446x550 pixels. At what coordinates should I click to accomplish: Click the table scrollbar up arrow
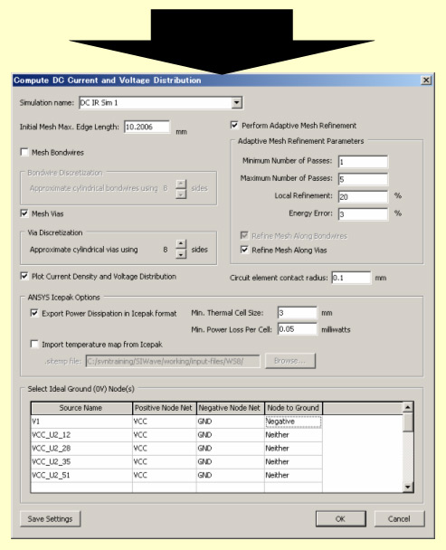click(x=408, y=407)
